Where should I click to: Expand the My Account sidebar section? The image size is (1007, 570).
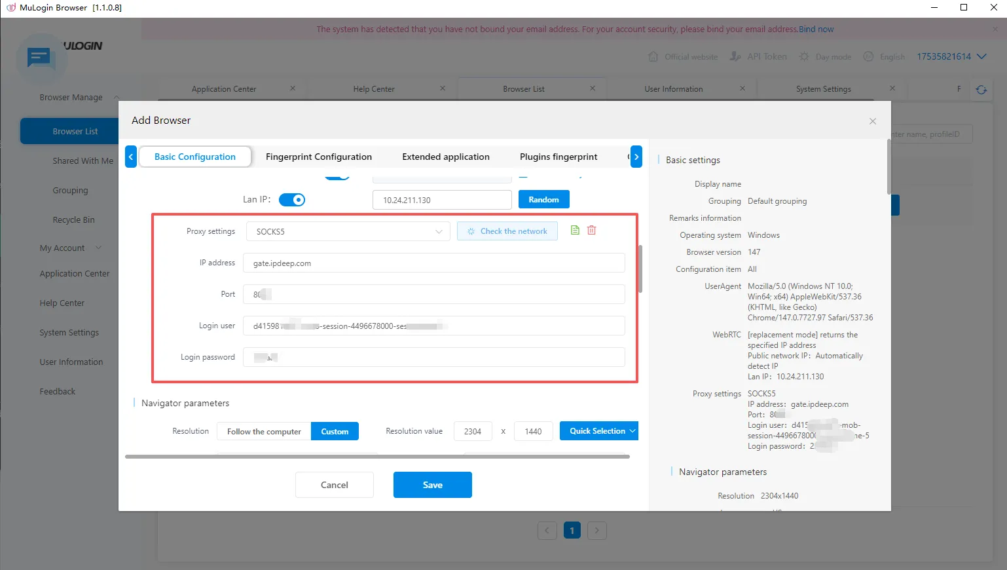pyautogui.click(x=99, y=248)
